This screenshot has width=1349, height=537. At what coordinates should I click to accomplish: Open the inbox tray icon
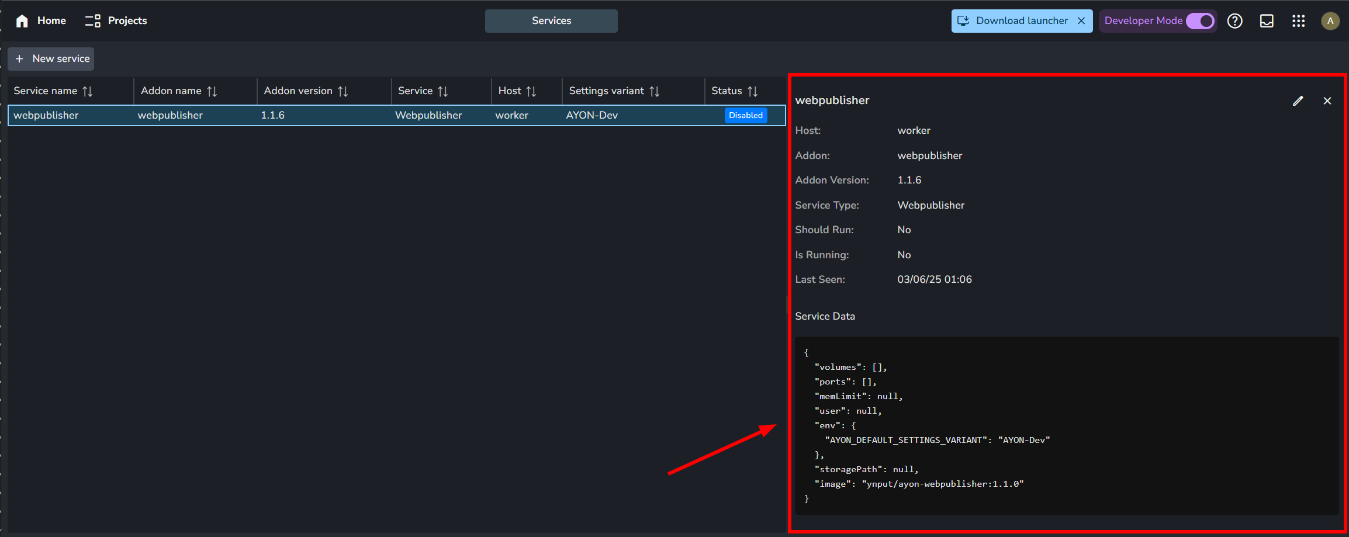(x=1266, y=21)
